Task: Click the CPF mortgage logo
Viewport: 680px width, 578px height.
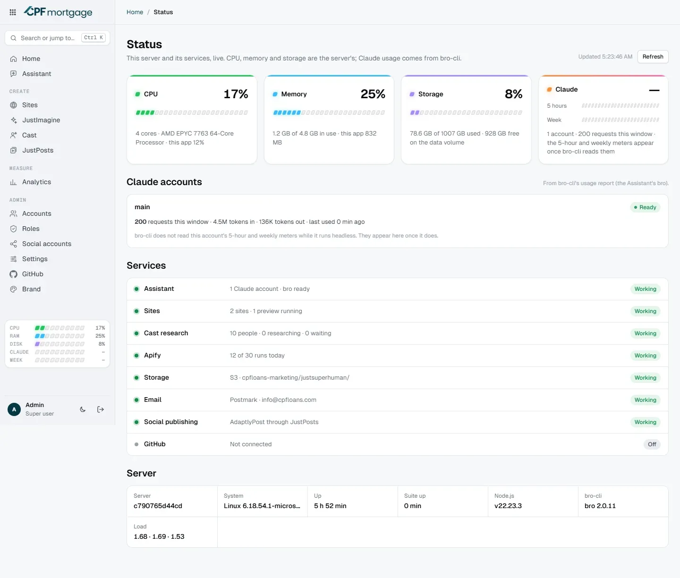Action: (58, 12)
